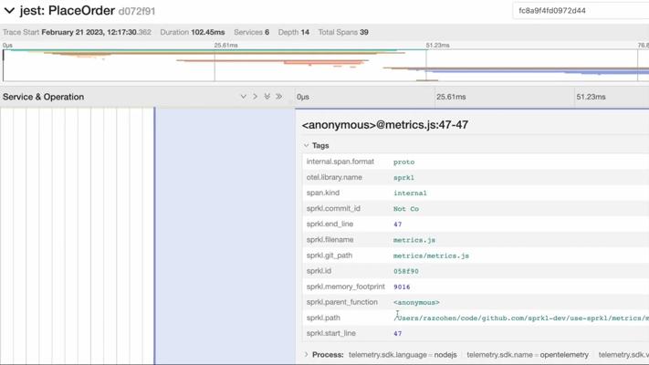The height and width of the screenshot is (365, 649).
Task: Click inside the trace minimap overview graph
Action: pos(325,65)
